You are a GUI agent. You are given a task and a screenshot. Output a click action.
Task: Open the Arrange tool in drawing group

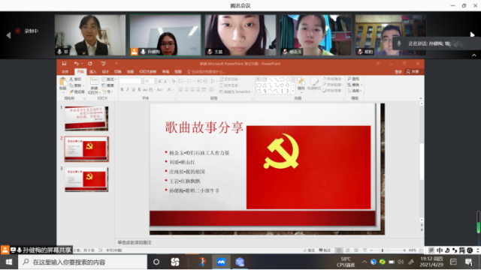[x=301, y=84]
